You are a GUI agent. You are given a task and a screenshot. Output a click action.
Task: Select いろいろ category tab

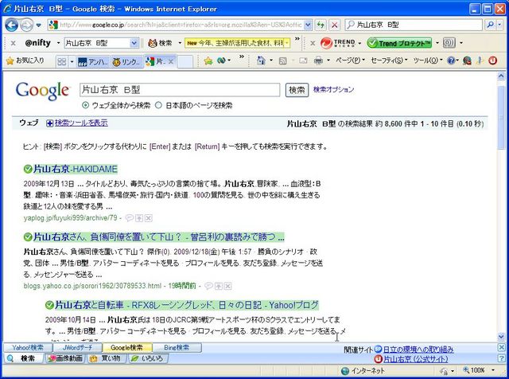point(148,358)
